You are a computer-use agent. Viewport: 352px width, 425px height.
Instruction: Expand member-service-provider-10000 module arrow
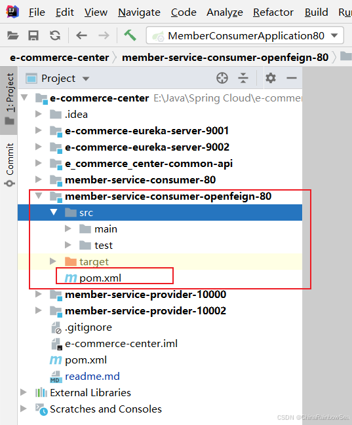pyautogui.click(x=38, y=293)
